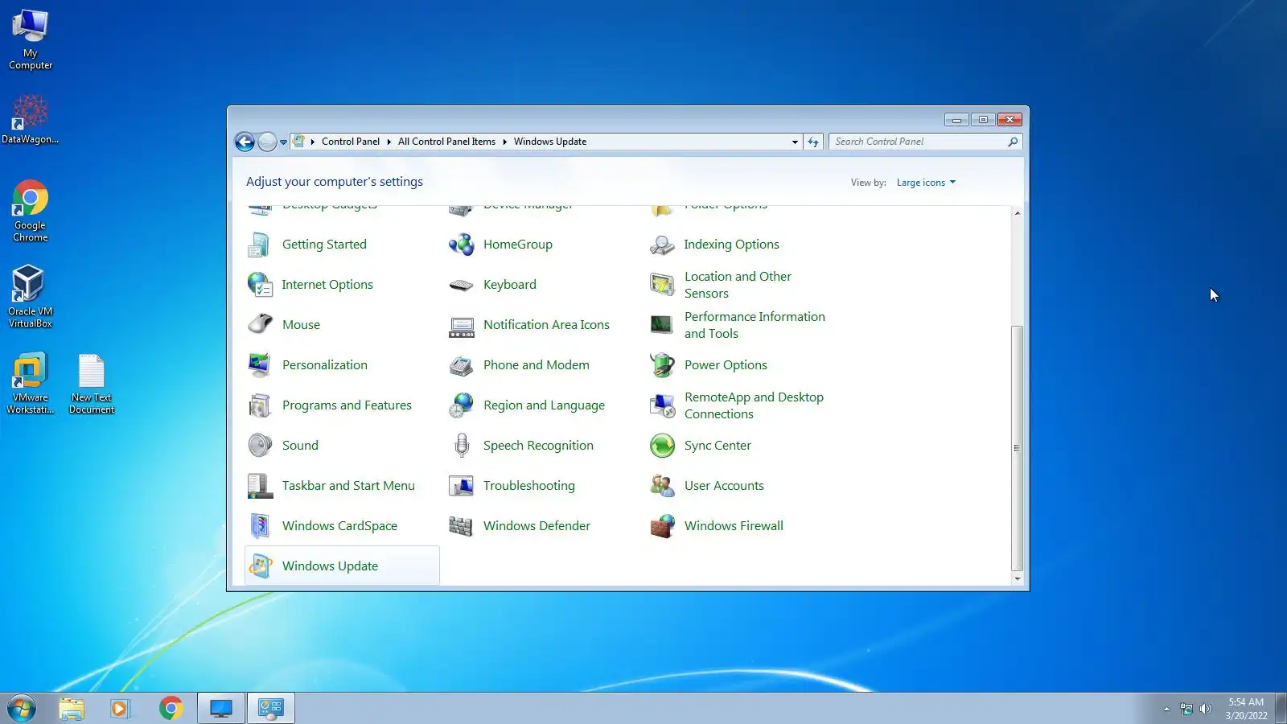Viewport: 1287px width, 724px height.
Task: Open RemoteApp and Desktop Connections icon
Action: (662, 405)
